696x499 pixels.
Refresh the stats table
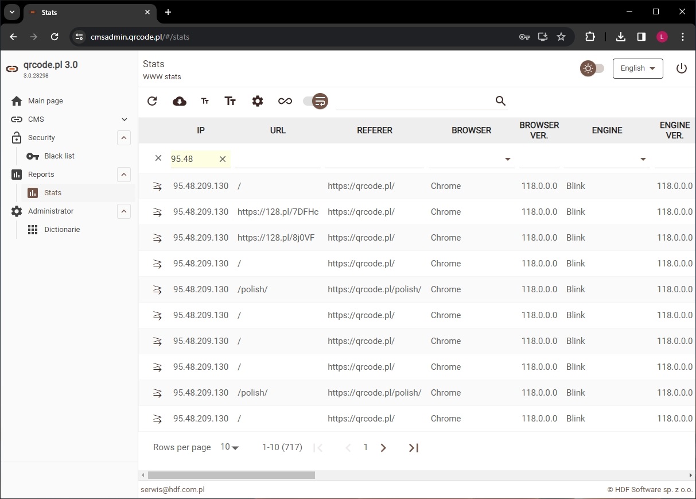[152, 101]
